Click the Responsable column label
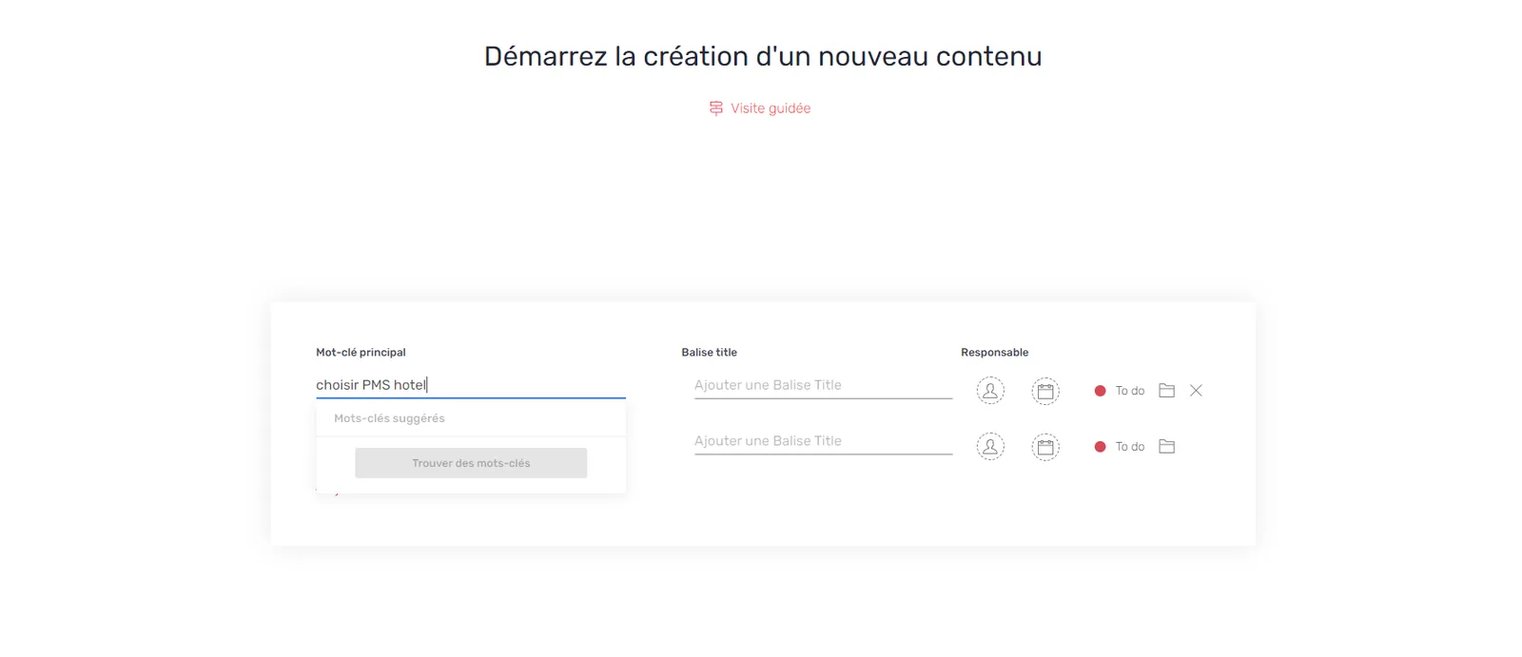Screen dimensions: 1522x657 pos(994,352)
